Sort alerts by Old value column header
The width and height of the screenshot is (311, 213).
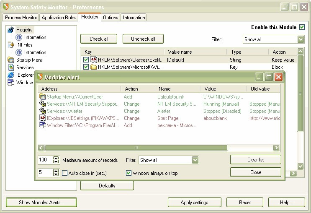click(263, 89)
